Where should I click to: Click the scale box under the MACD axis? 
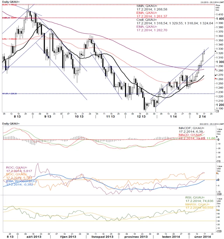(x=219, y=161)
